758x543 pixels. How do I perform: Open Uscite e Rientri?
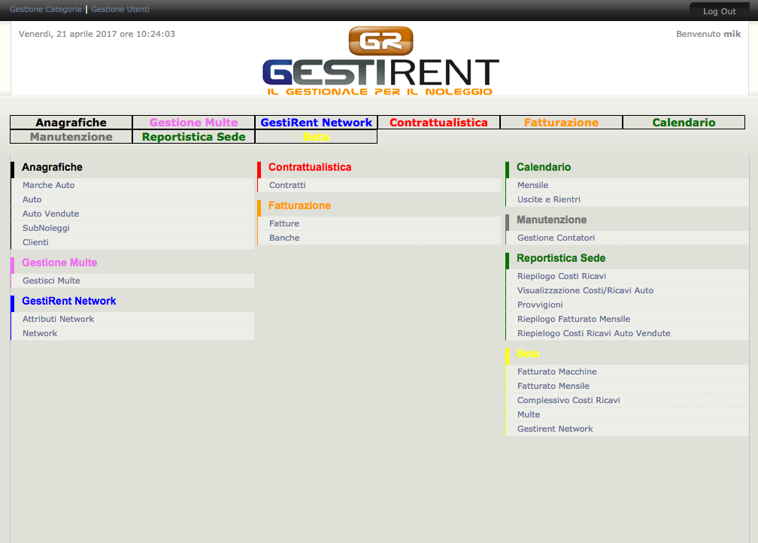tap(549, 199)
